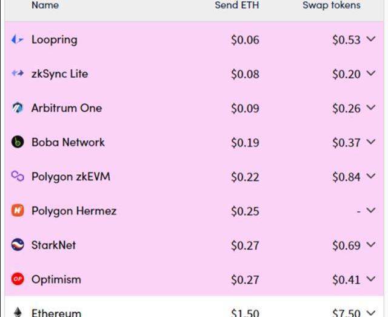This screenshot has width=388, height=317.
Task: Expand the Arbitrum One row chevron
Action: [x=371, y=108]
